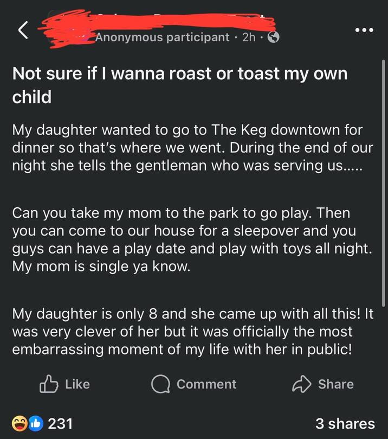Open the "3 shares" list
Image resolution: width=388 pixels, height=439 pixels.
345,423
